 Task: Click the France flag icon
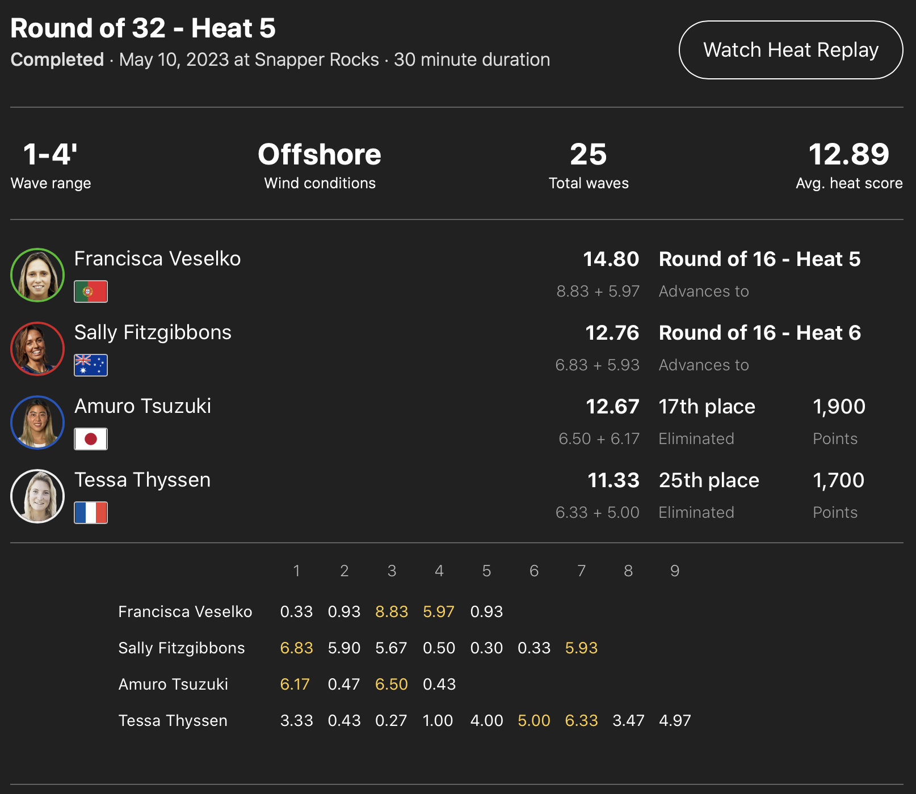(91, 513)
